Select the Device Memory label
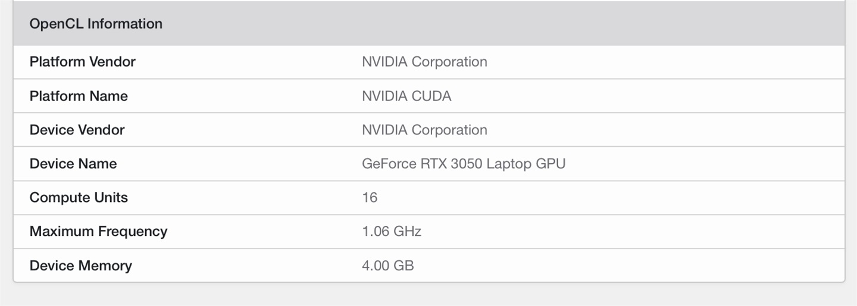This screenshot has height=306, width=857. [81, 265]
